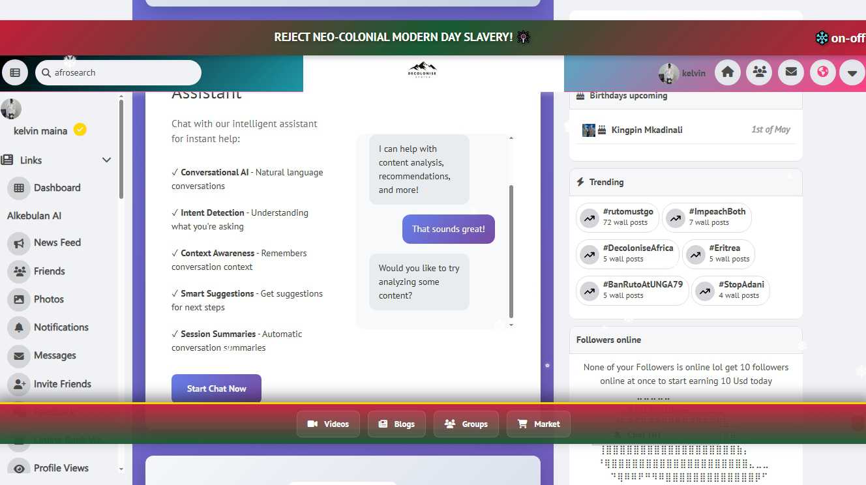
Task: Open the envelope messages icon in header
Action: coord(791,72)
